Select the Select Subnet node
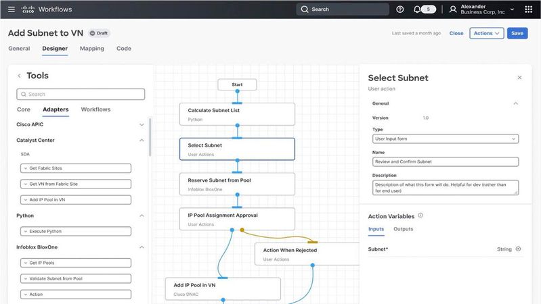This screenshot has width=541, height=304. coord(237,149)
